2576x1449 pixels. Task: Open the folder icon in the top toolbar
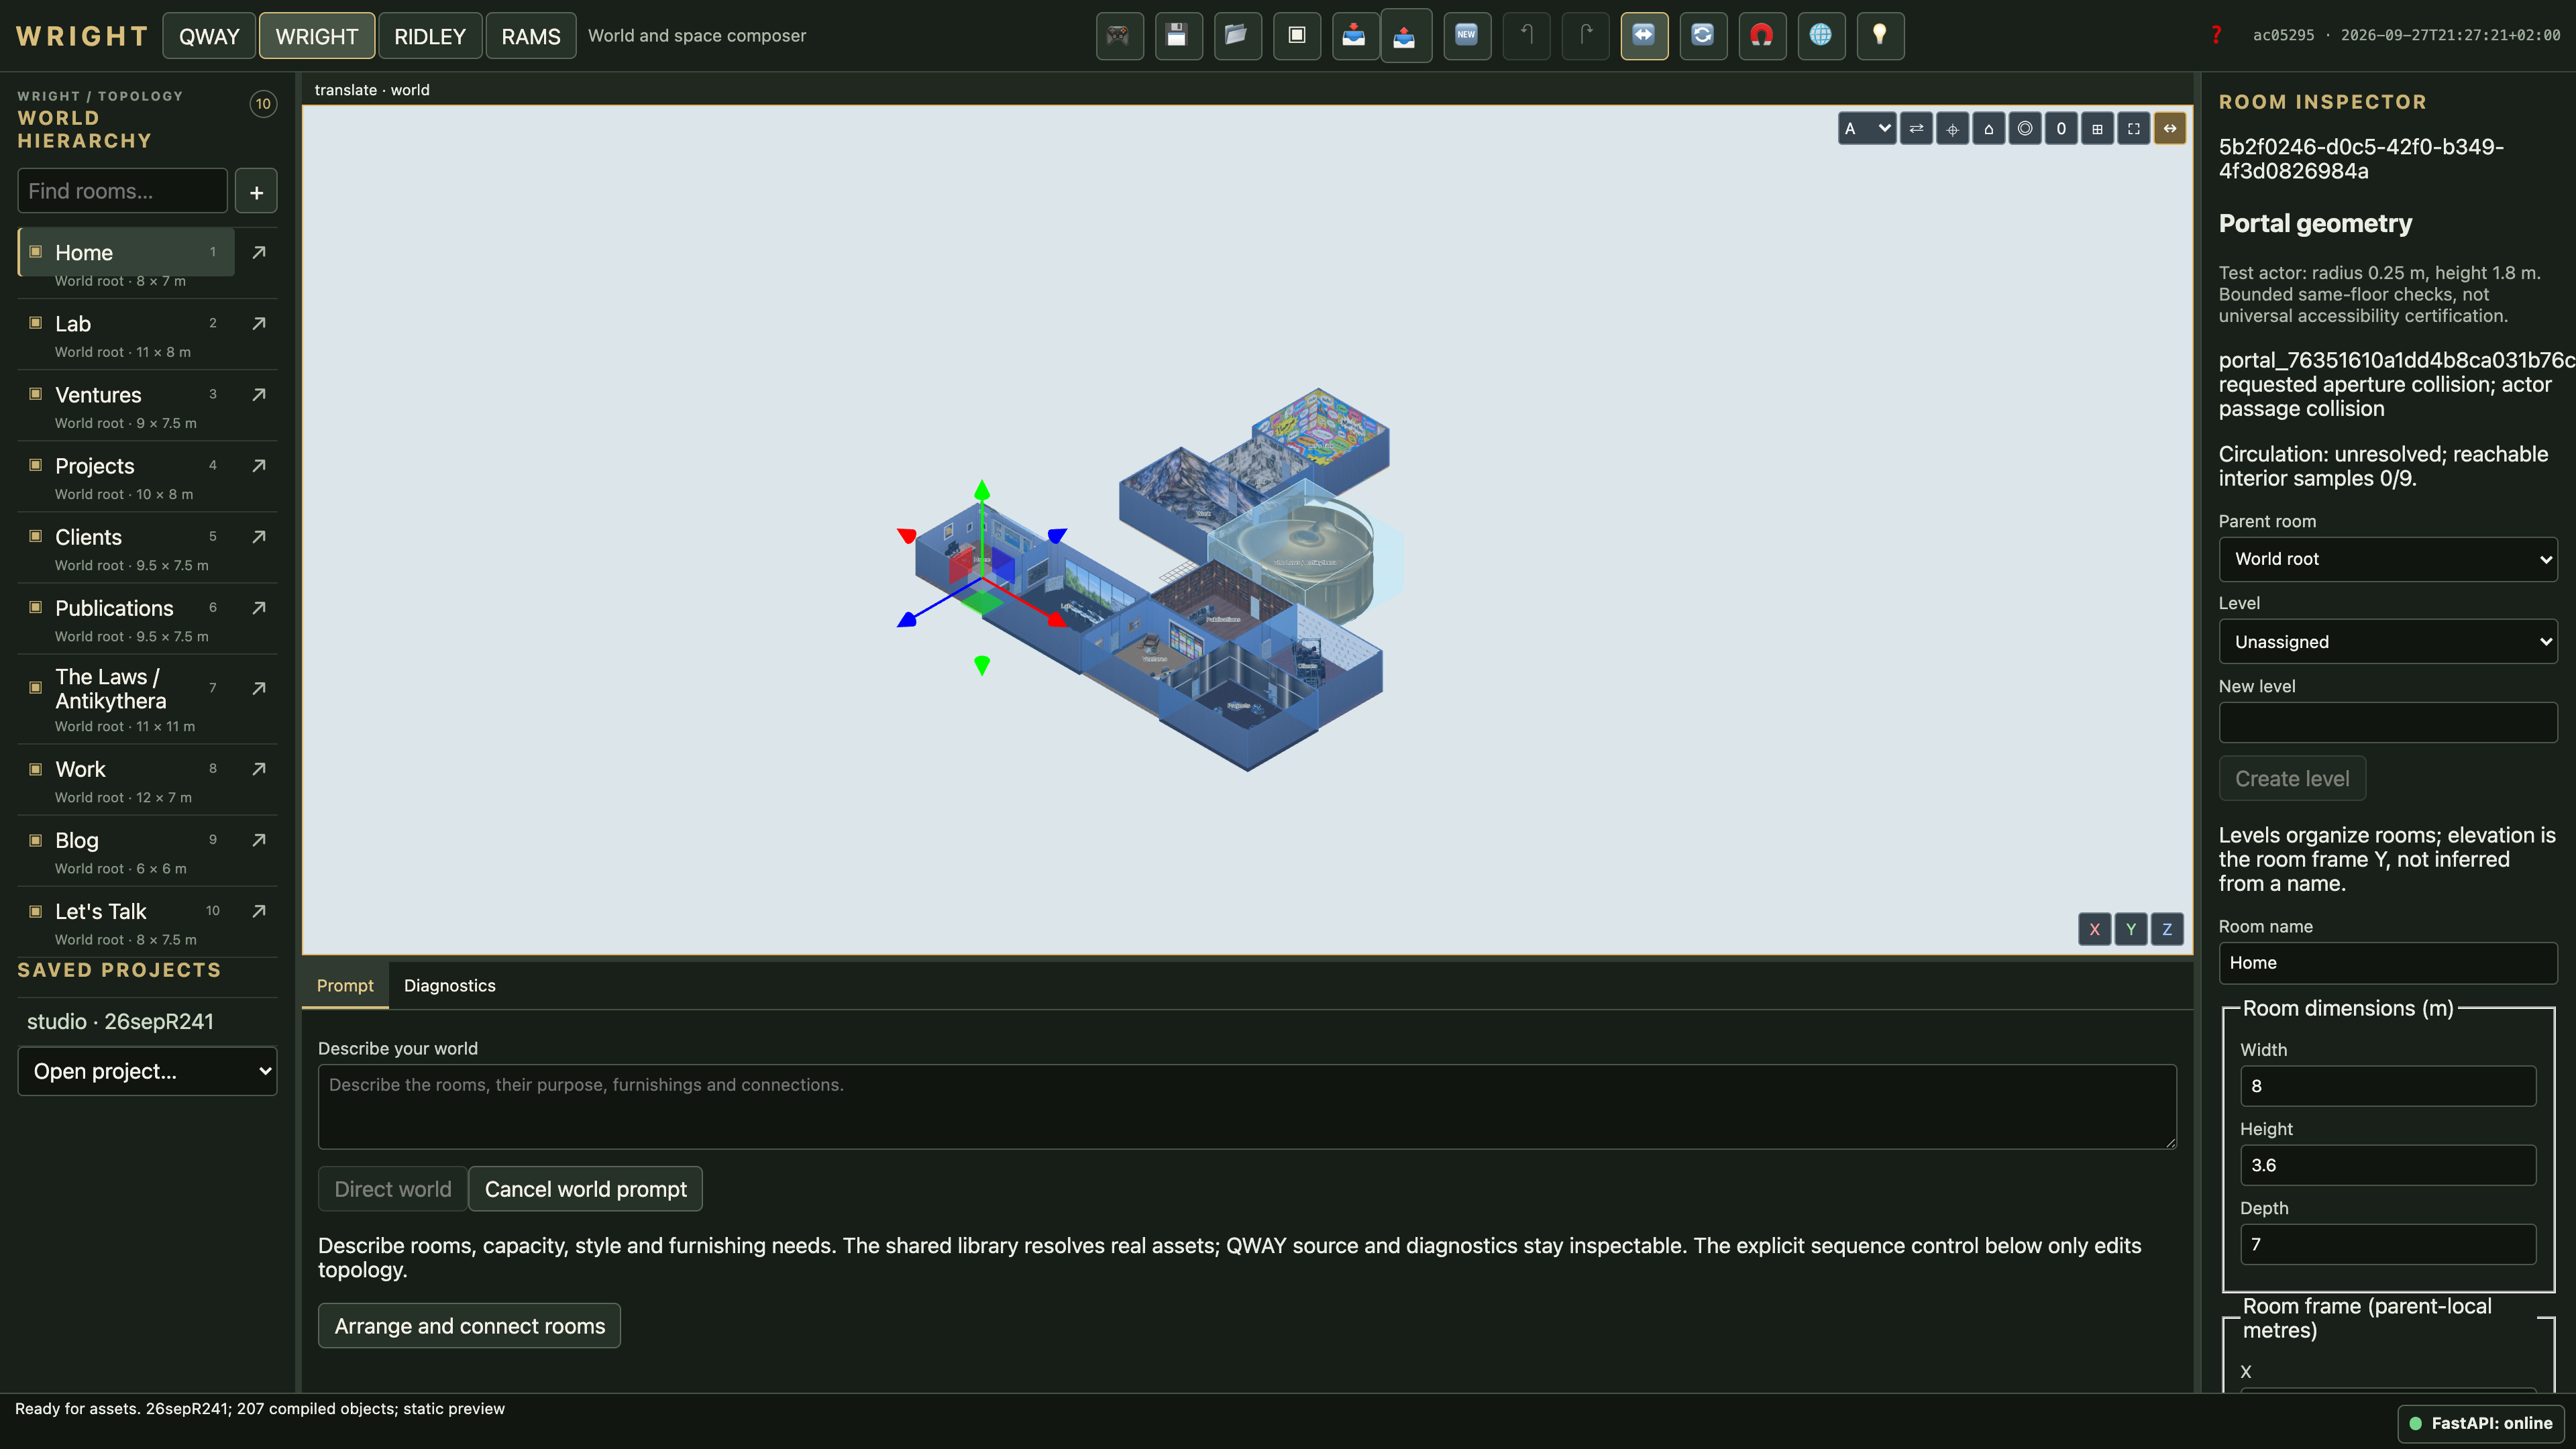pyautogui.click(x=1237, y=36)
